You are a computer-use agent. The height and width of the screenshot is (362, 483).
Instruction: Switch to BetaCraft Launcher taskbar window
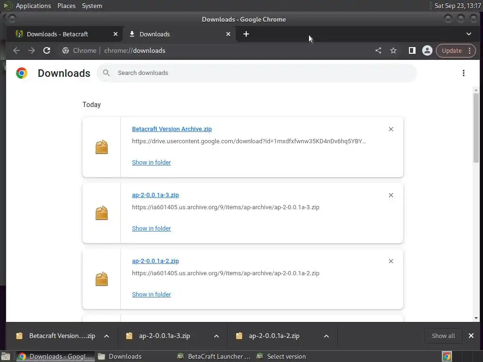(x=214, y=356)
